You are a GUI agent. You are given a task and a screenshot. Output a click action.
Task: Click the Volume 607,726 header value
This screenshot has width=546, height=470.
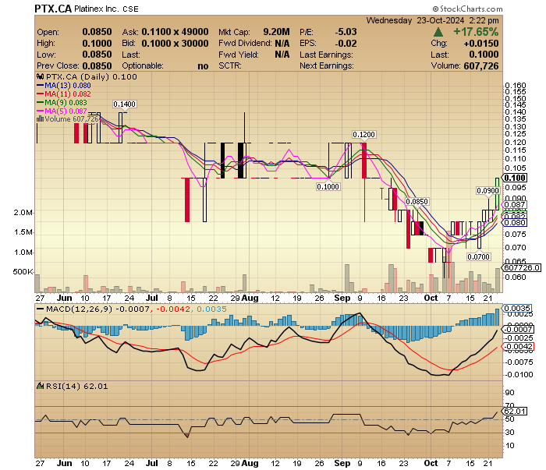(x=481, y=65)
